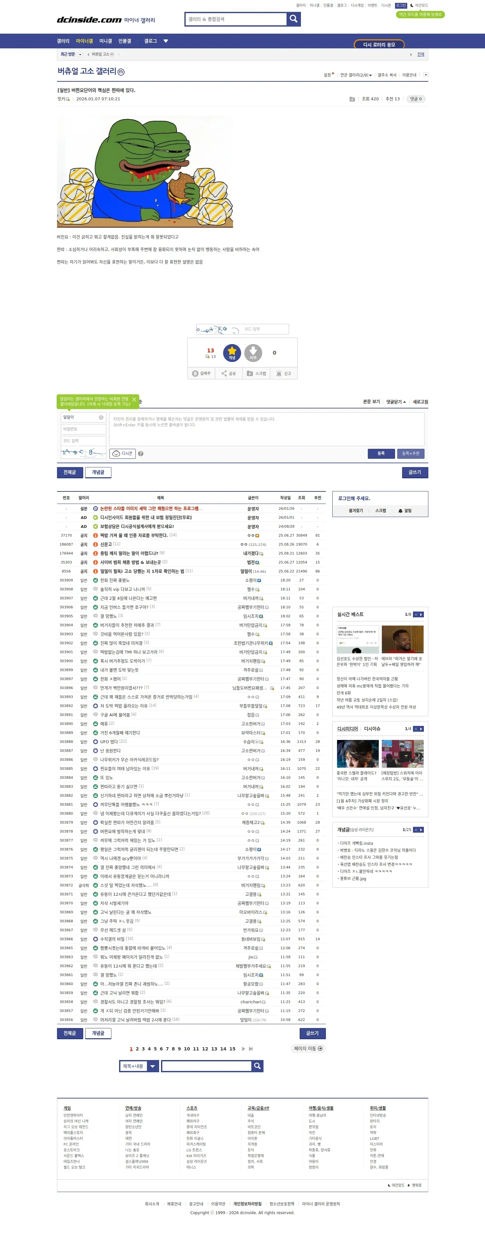The height and width of the screenshot is (1234, 485).
Task: Expand the small arrow box next to 이용안내
Action: 426,75
